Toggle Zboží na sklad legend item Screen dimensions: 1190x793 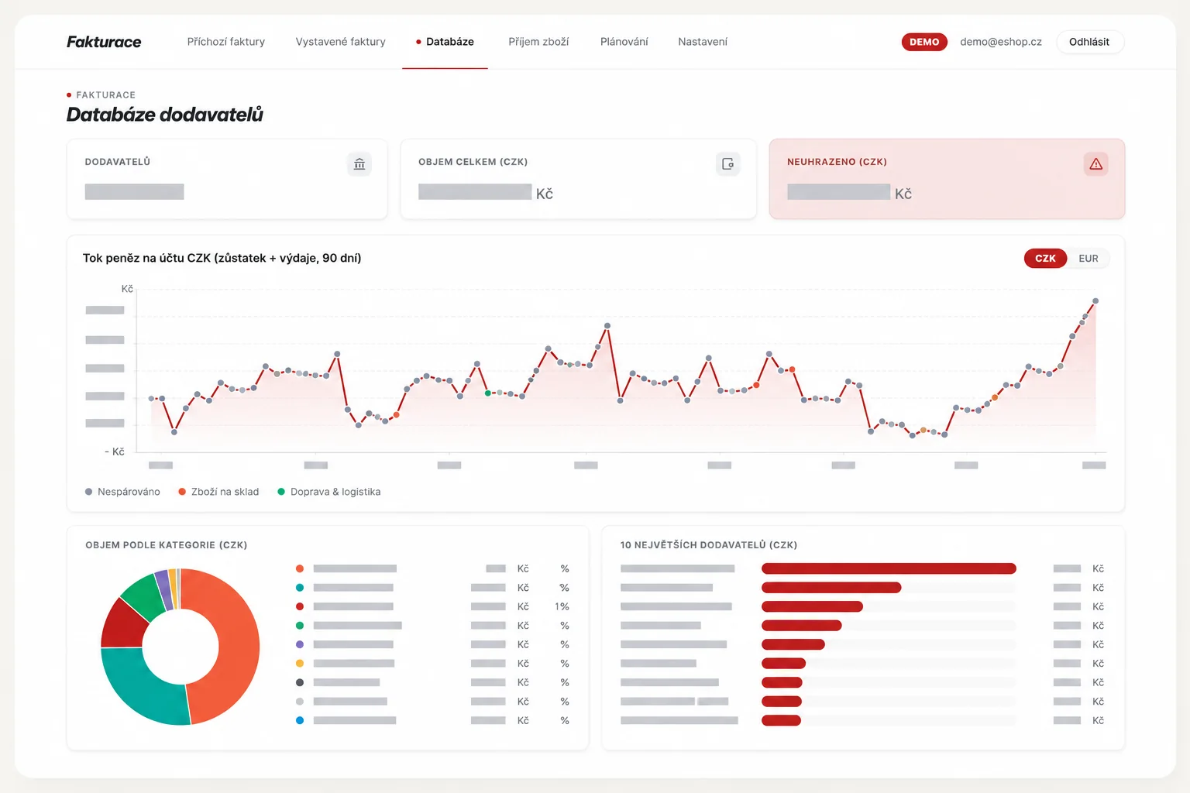click(218, 492)
